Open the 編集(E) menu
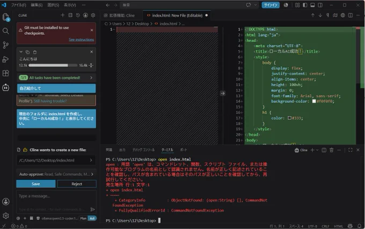This screenshot has width=365, height=229. click(36, 5)
